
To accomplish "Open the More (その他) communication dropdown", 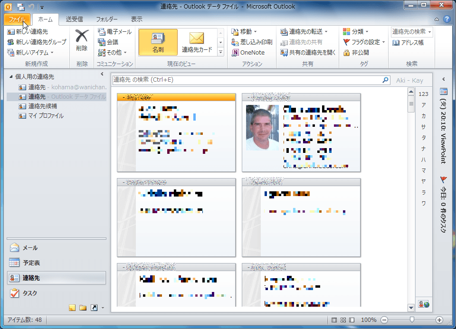I will point(112,53).
